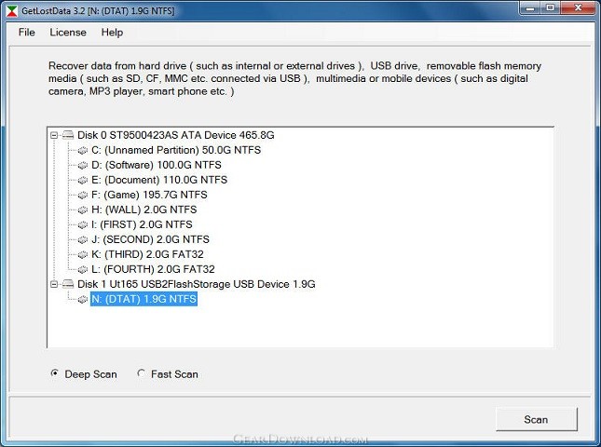This screenshot has width=601, height=447.
Task: Click the Disk 1 USB drive icon
Action: click(68, 284)
